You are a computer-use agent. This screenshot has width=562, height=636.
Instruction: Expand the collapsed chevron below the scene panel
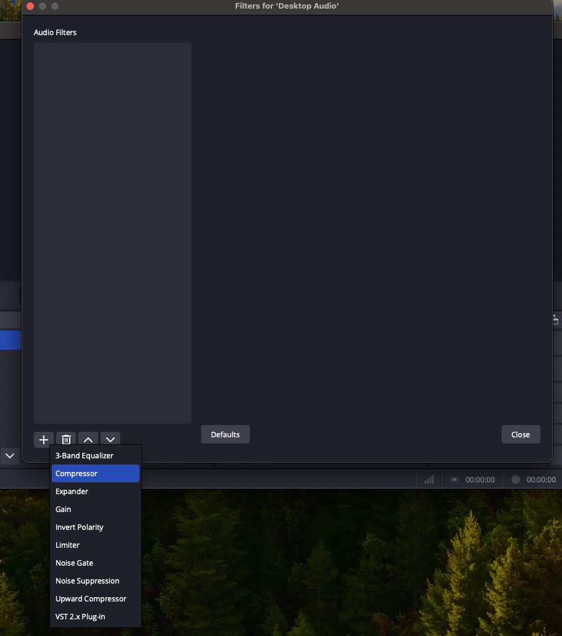tap(9, 456)
